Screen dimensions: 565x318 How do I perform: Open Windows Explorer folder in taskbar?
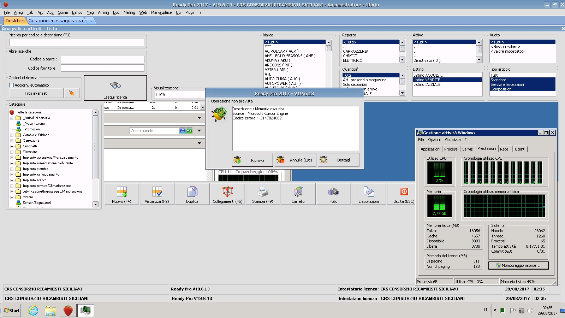tap(50, 311)
